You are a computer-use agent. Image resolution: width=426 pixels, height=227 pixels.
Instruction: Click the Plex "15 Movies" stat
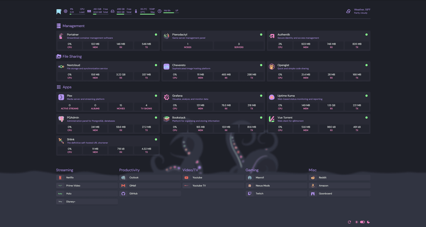[121, 107]
